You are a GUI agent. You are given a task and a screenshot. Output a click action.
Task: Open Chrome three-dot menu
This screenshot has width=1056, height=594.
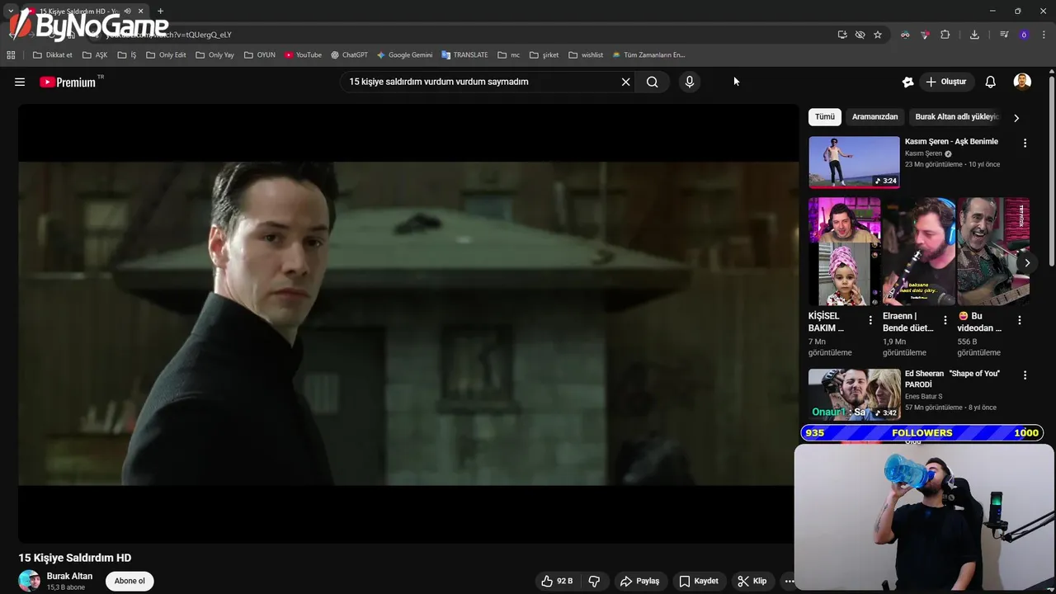(1044, 35)
